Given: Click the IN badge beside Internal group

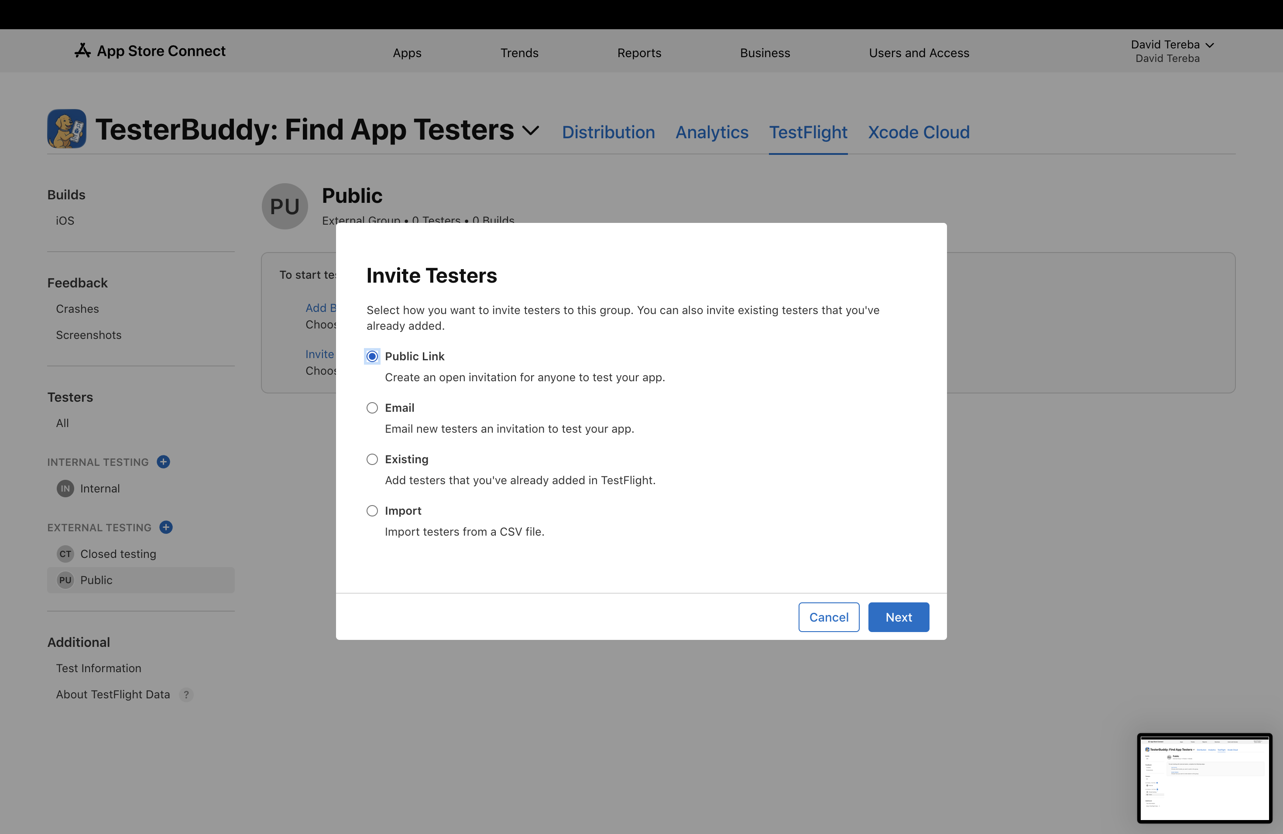Looking at the screenshot, I should point(65,488).
